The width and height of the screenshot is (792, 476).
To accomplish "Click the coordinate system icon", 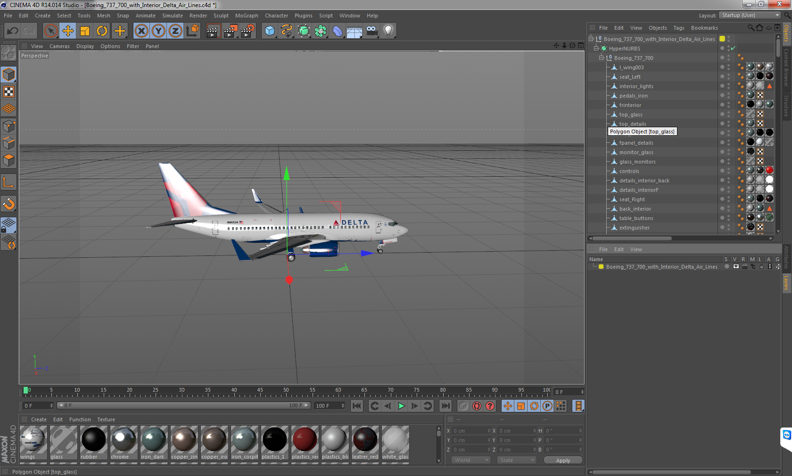I will [192, 31].
